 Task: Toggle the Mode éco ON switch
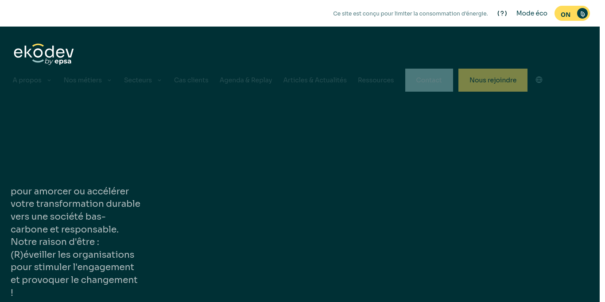(x=572, y=13)
